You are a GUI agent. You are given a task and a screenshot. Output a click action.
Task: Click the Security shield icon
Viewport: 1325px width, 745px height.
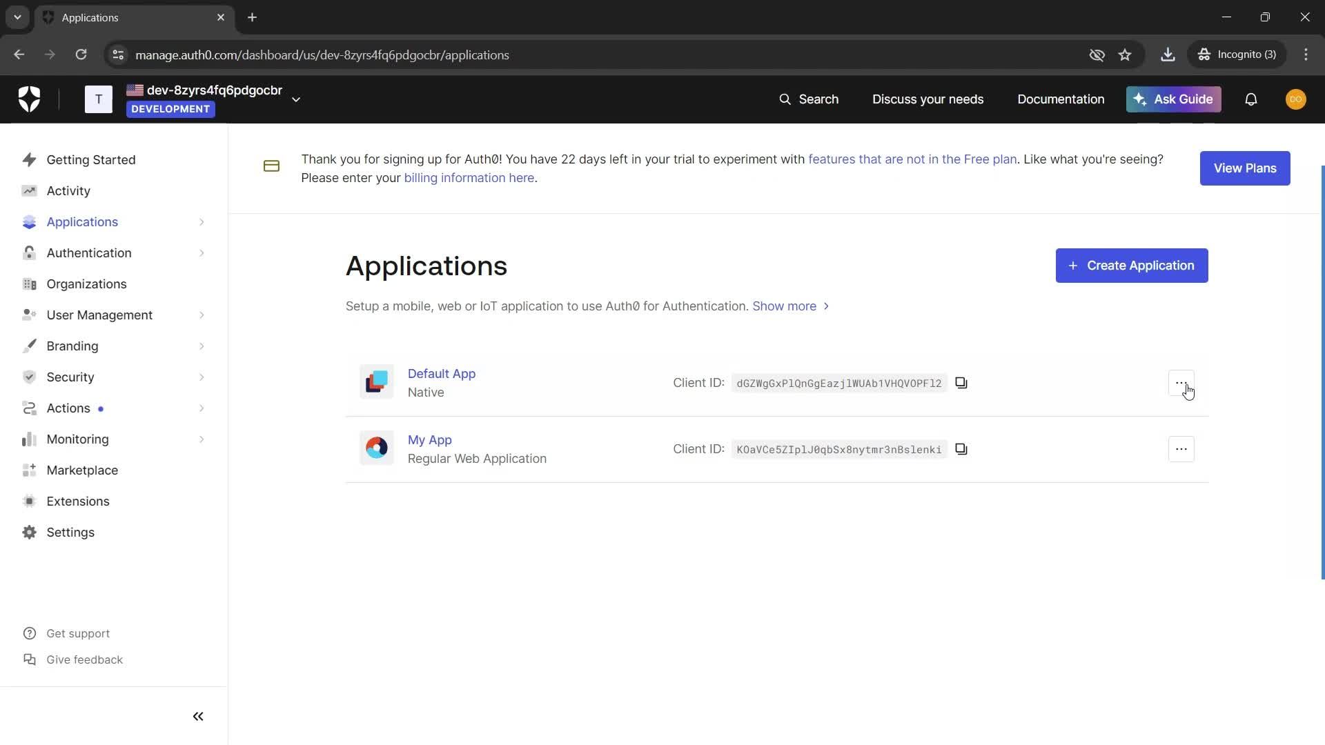[29, 377]
